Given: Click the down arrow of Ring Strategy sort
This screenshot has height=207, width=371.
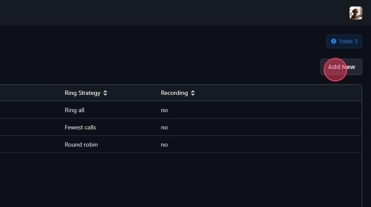Looking at the screenshot, I should [105, 94].
